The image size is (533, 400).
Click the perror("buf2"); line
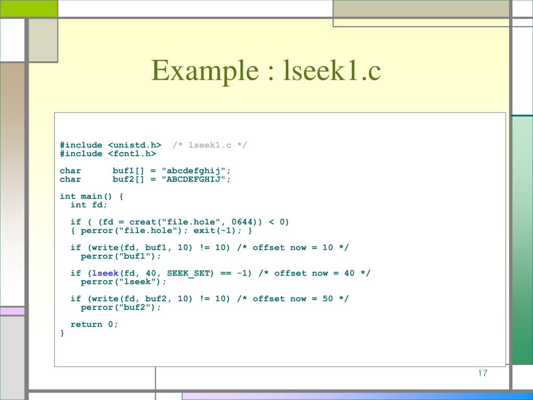[121, 307]
